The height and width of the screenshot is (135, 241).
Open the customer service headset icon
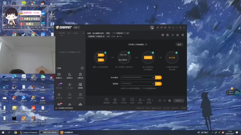[158, 28]
